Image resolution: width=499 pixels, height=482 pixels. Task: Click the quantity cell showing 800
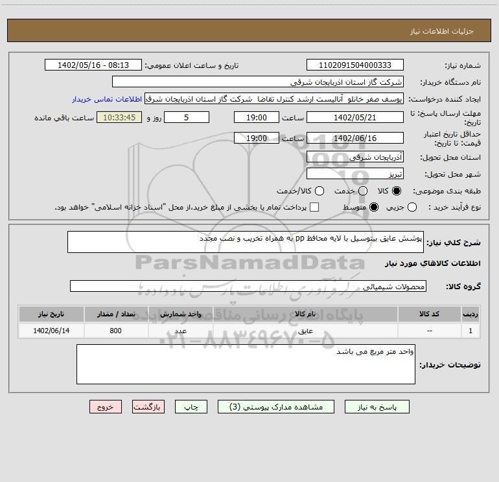(x=116, y=331)
